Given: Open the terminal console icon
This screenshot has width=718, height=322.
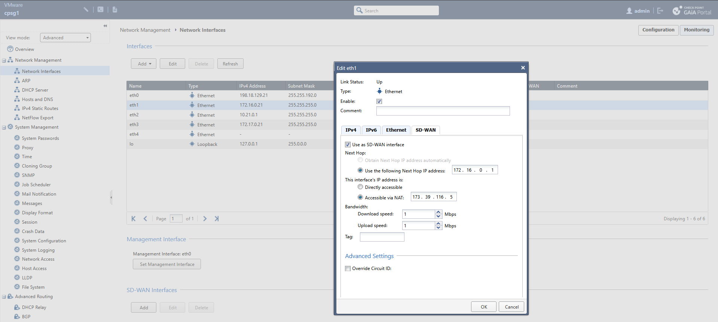Looking at the screenshot, I should [100, 10].
